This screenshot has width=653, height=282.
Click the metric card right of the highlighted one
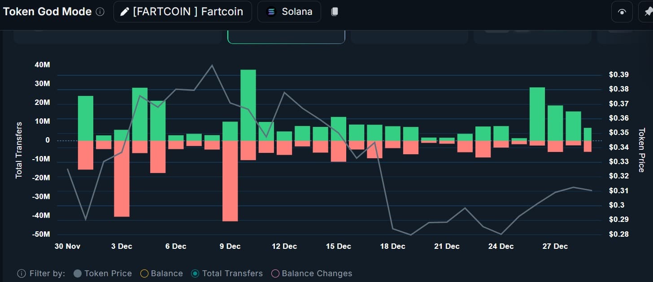409,36
